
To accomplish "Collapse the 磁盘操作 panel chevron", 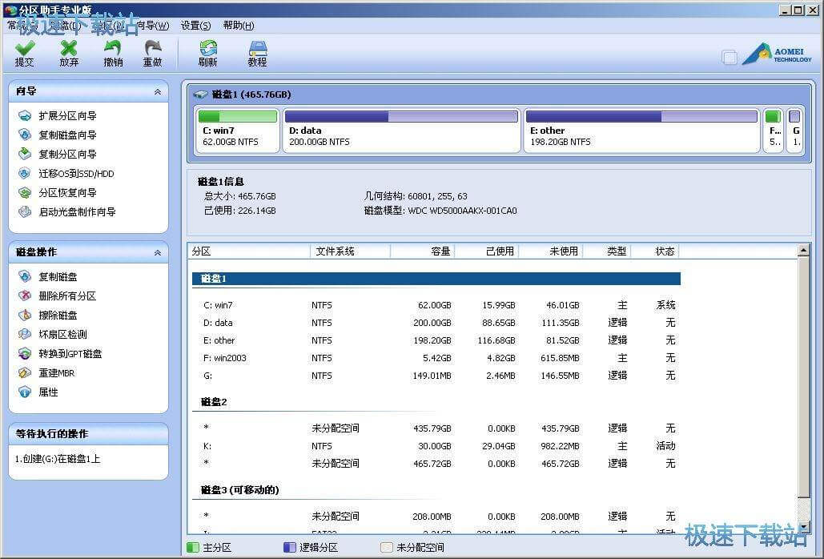I will click(x=157, y=253).
